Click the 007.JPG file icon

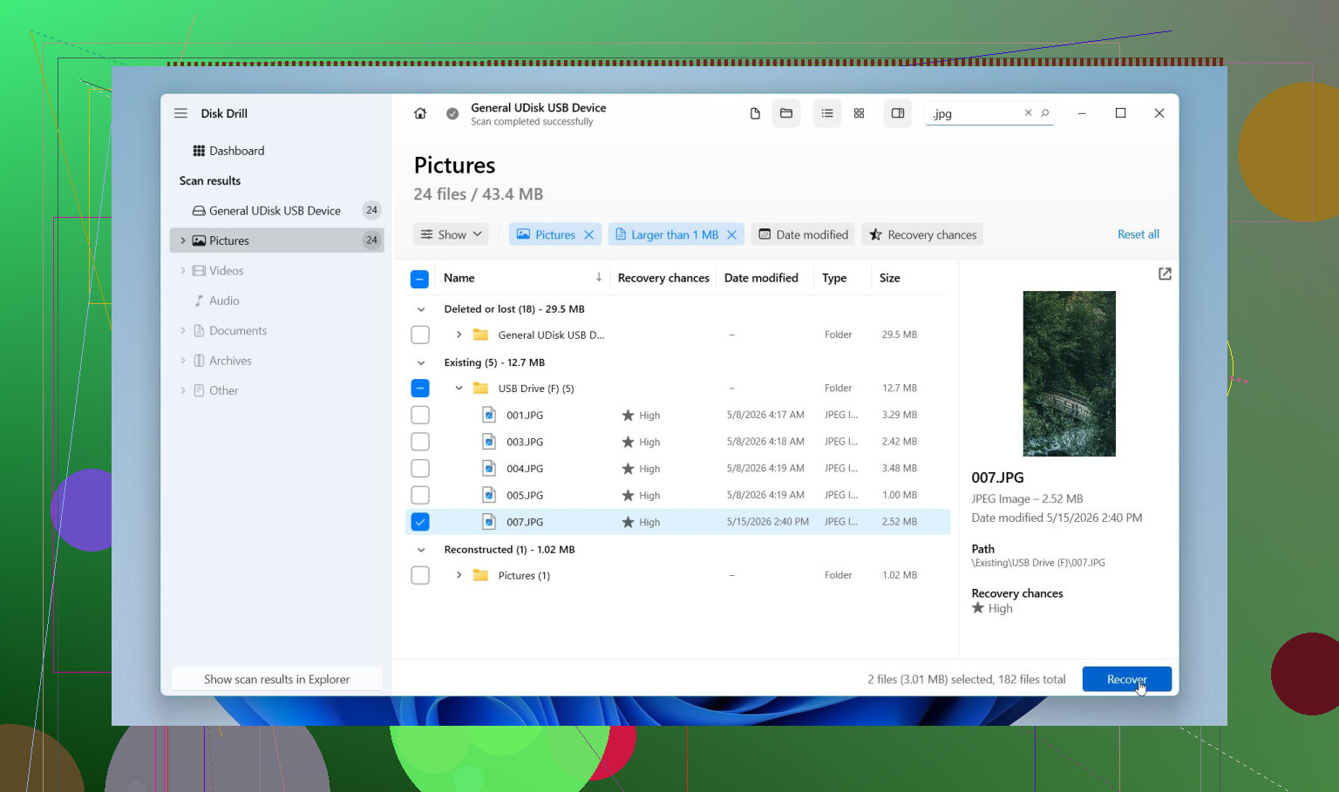click(x=489, y=522)
